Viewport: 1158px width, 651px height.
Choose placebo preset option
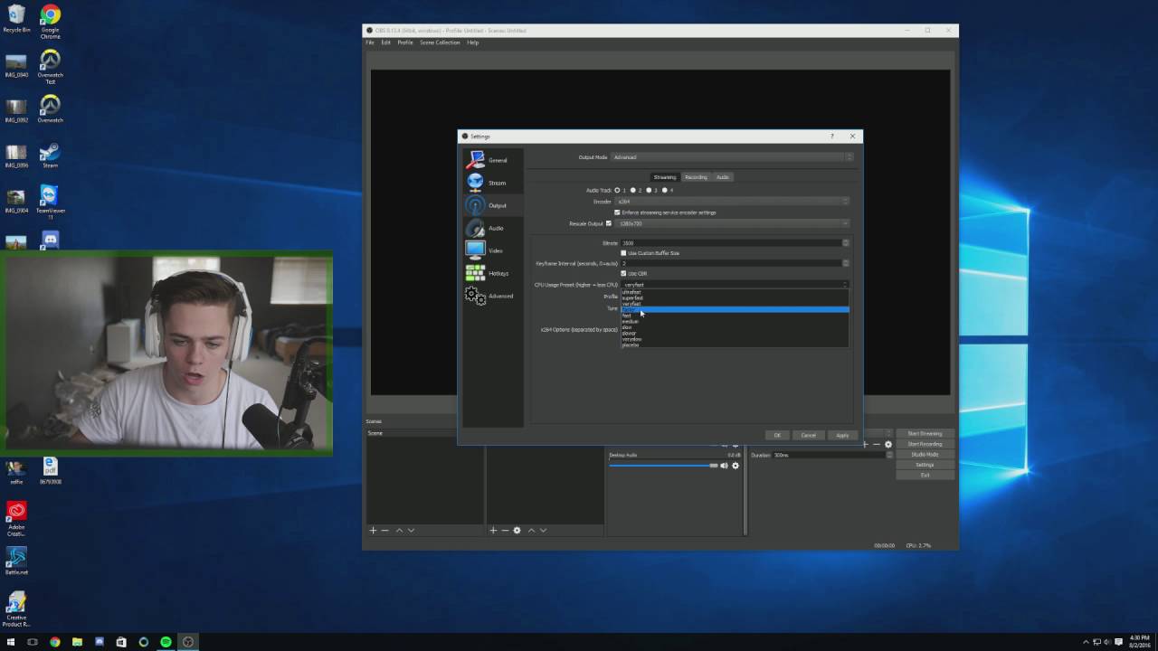(x=735, y=344)
